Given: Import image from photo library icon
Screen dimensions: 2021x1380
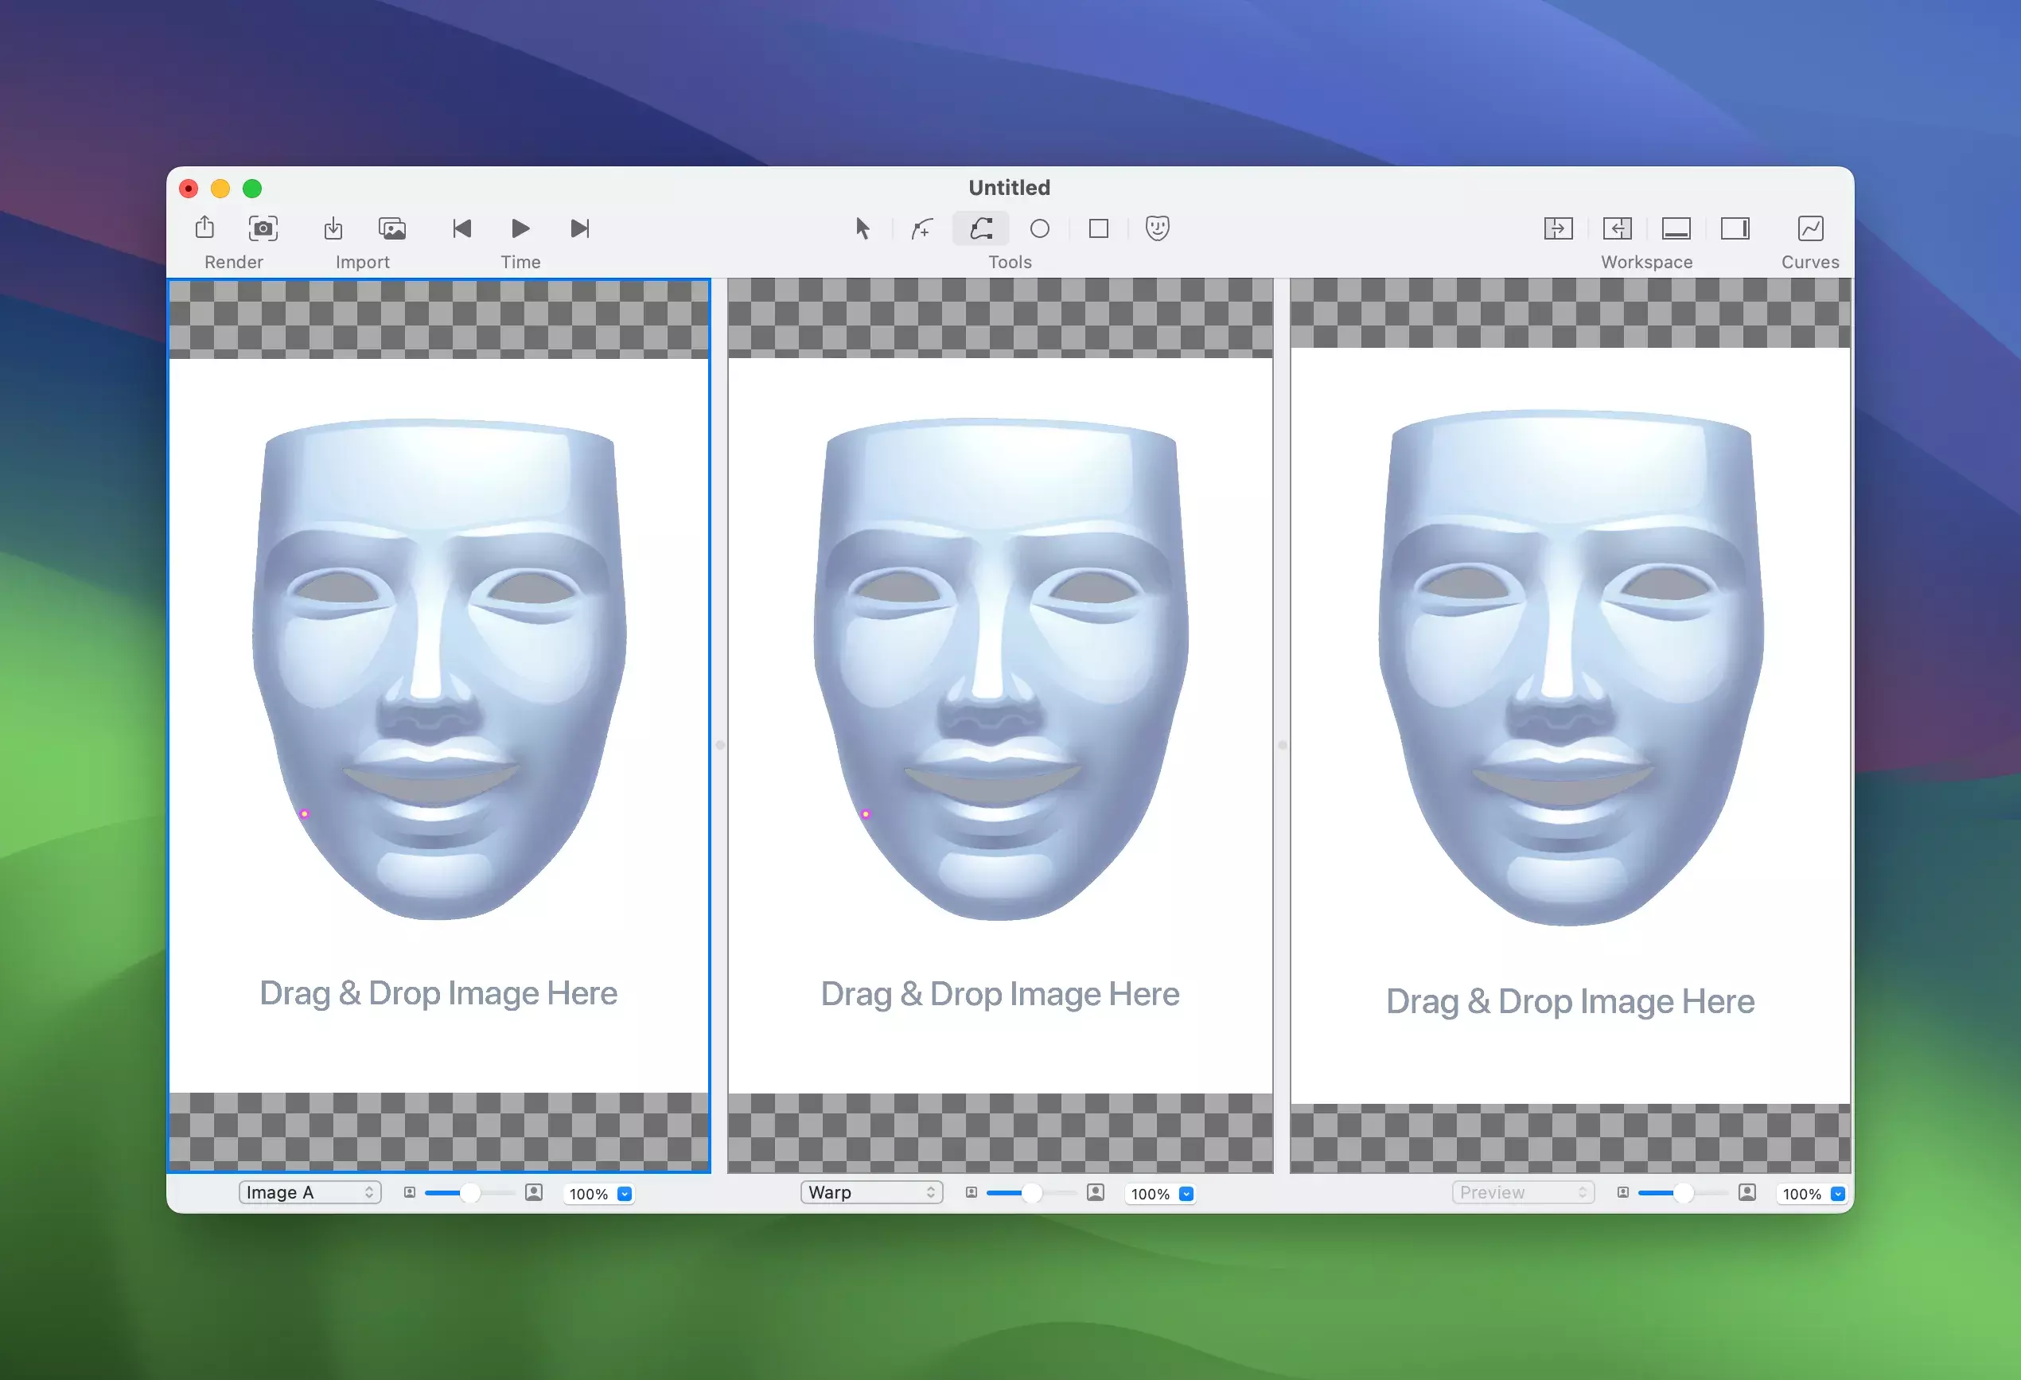Looking at the screenshot, I should tap(392, 228).
